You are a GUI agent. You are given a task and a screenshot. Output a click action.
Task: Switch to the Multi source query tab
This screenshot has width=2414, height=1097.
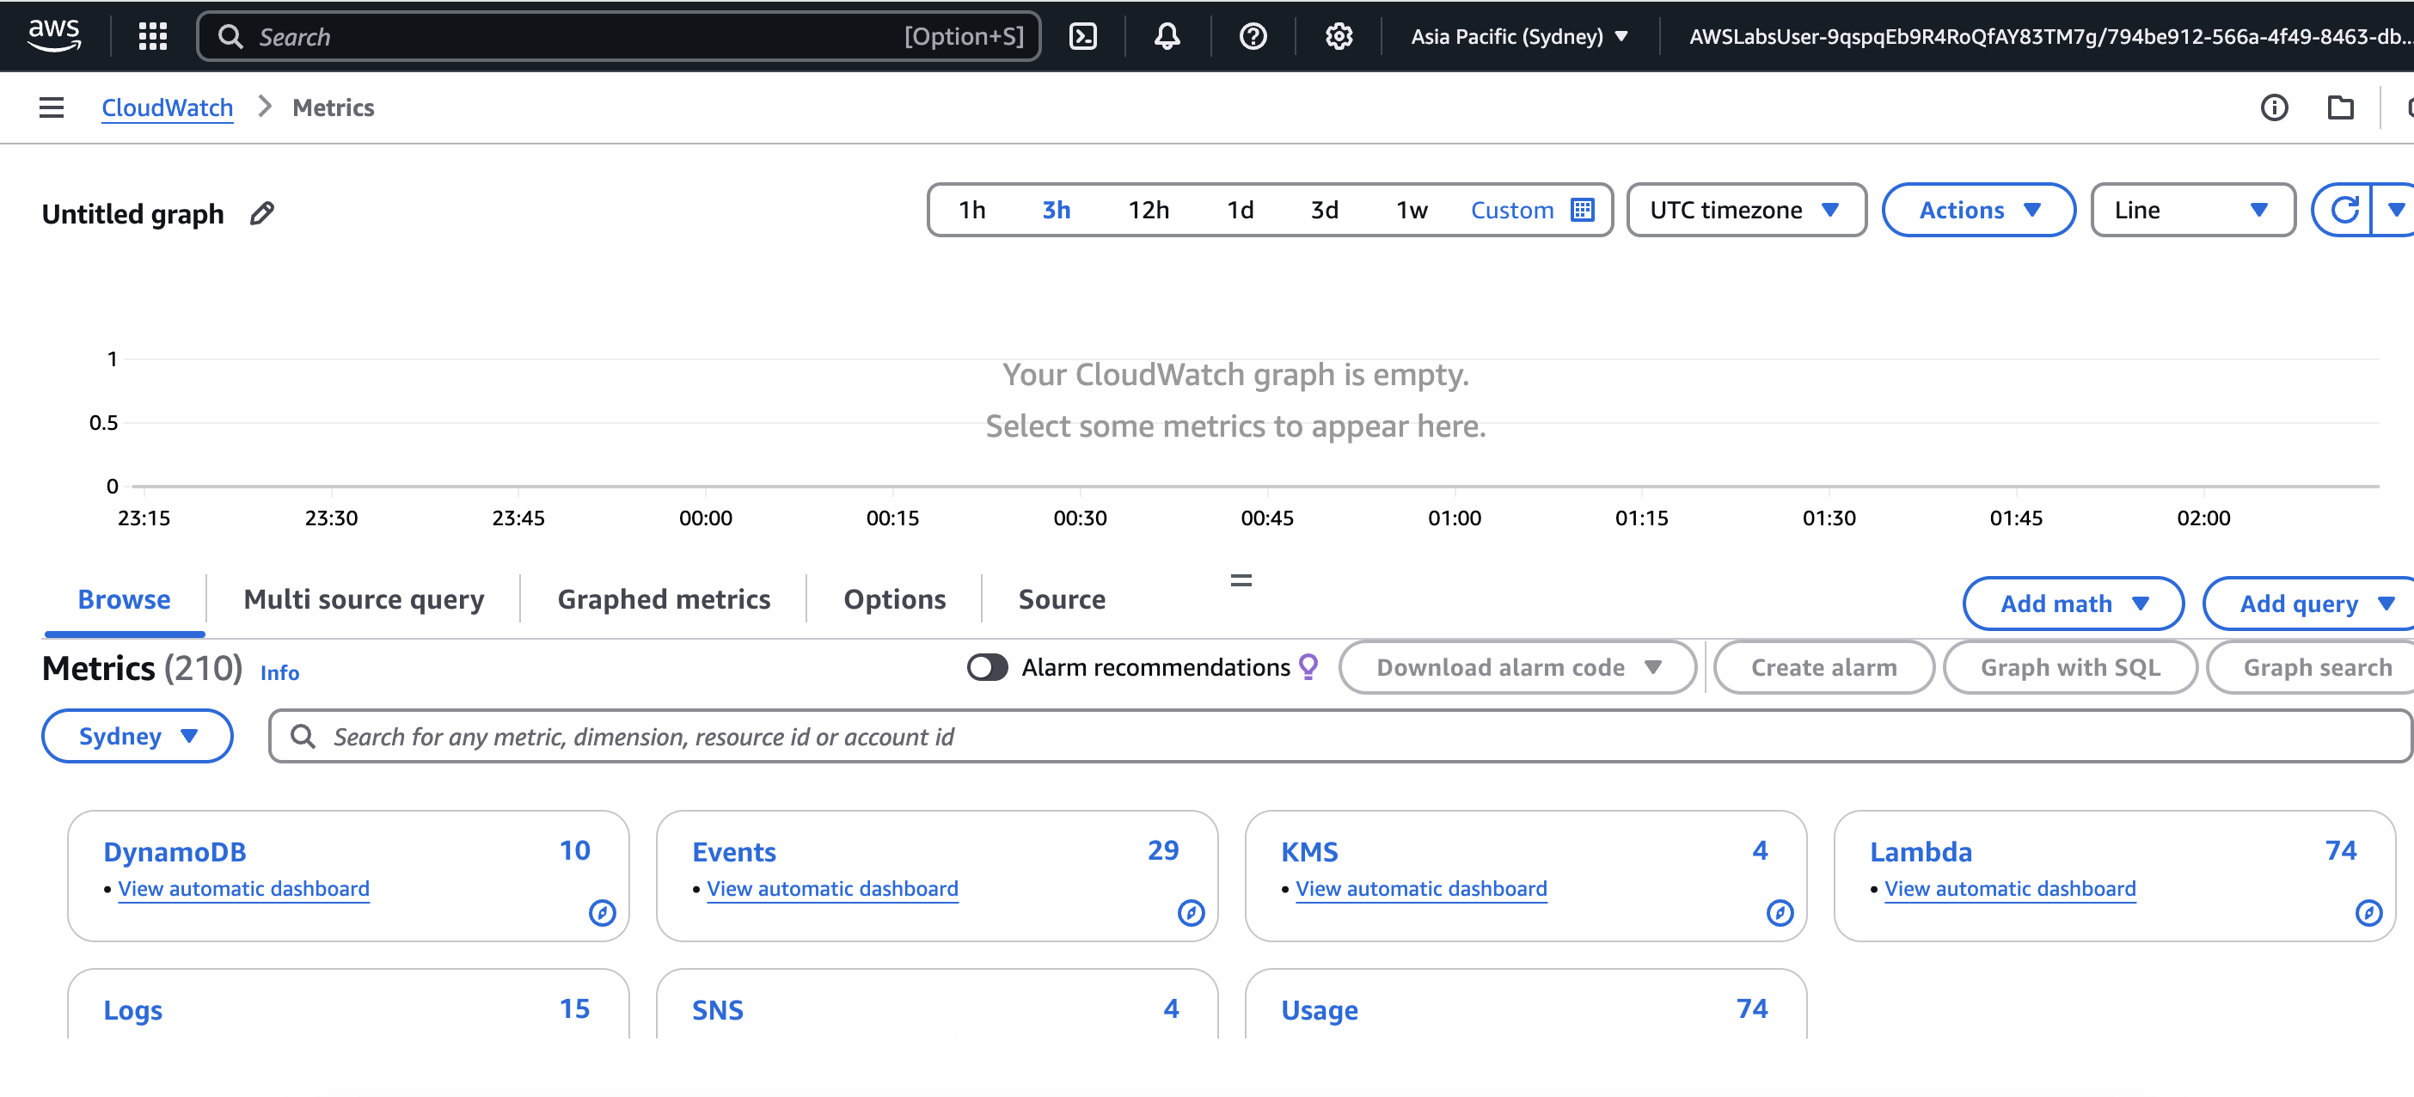pyautogui.click(x=364, y=599)
